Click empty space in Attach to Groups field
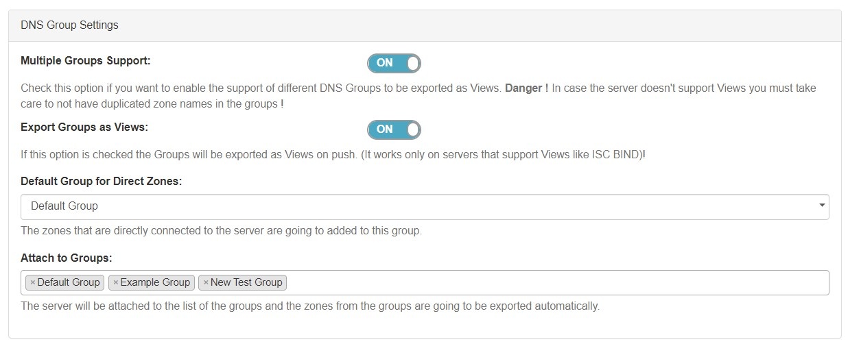Screen dimensions: 848x344 click(x=549, y=282)
